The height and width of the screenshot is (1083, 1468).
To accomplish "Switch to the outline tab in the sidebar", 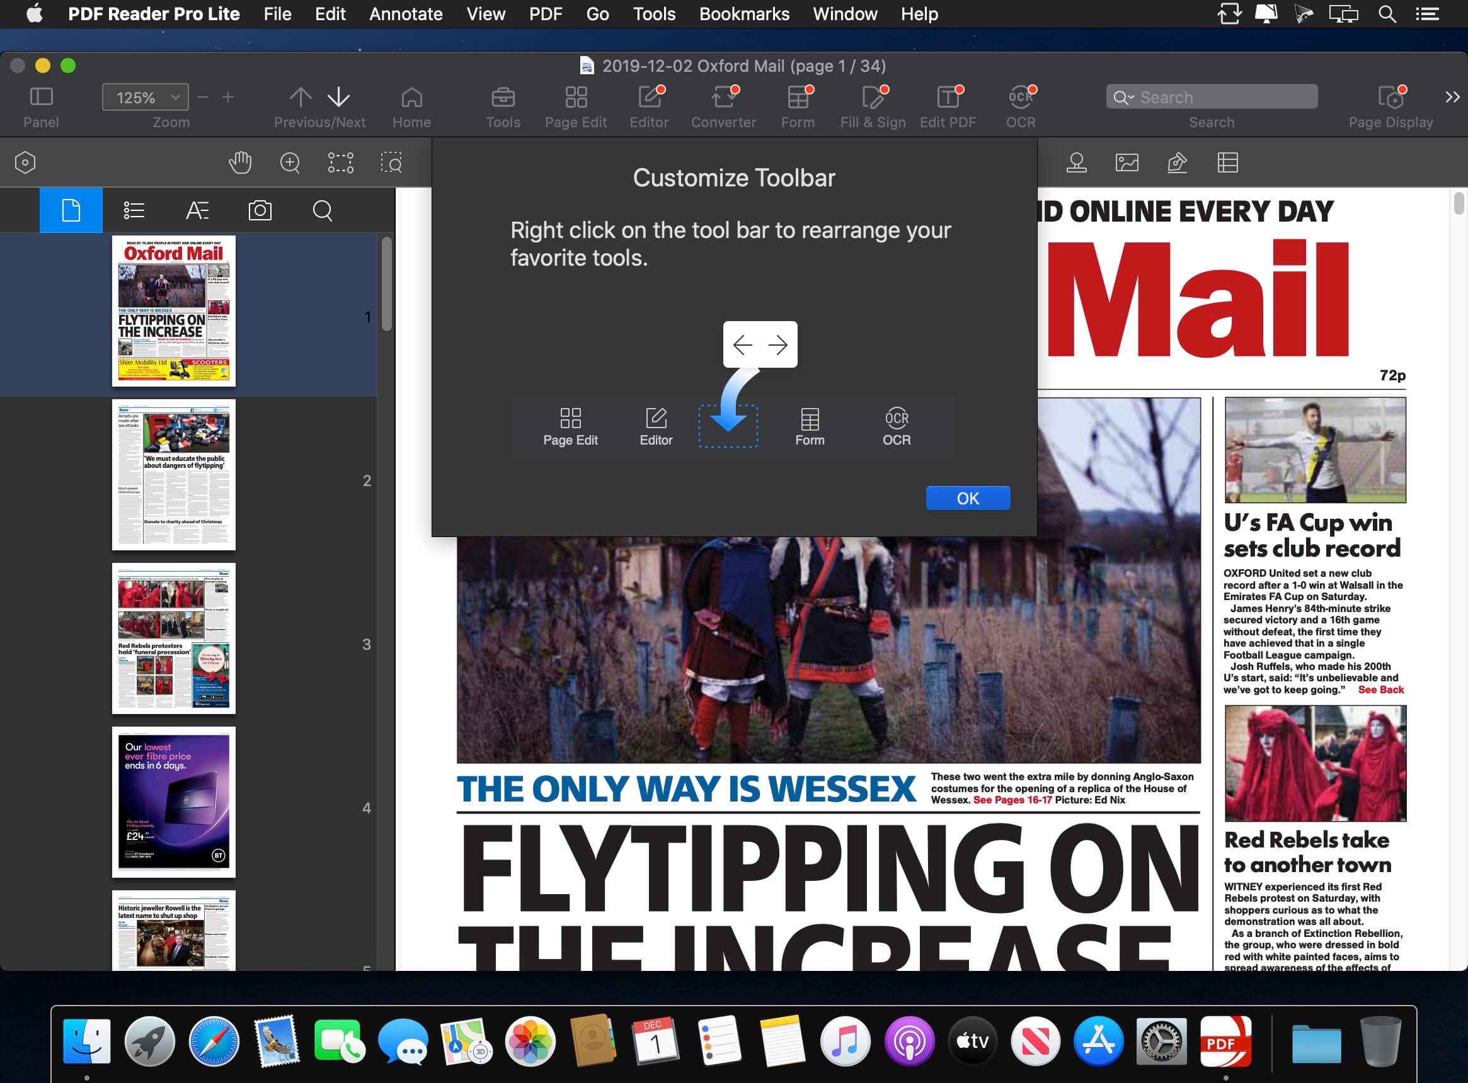I will point(133,210).
